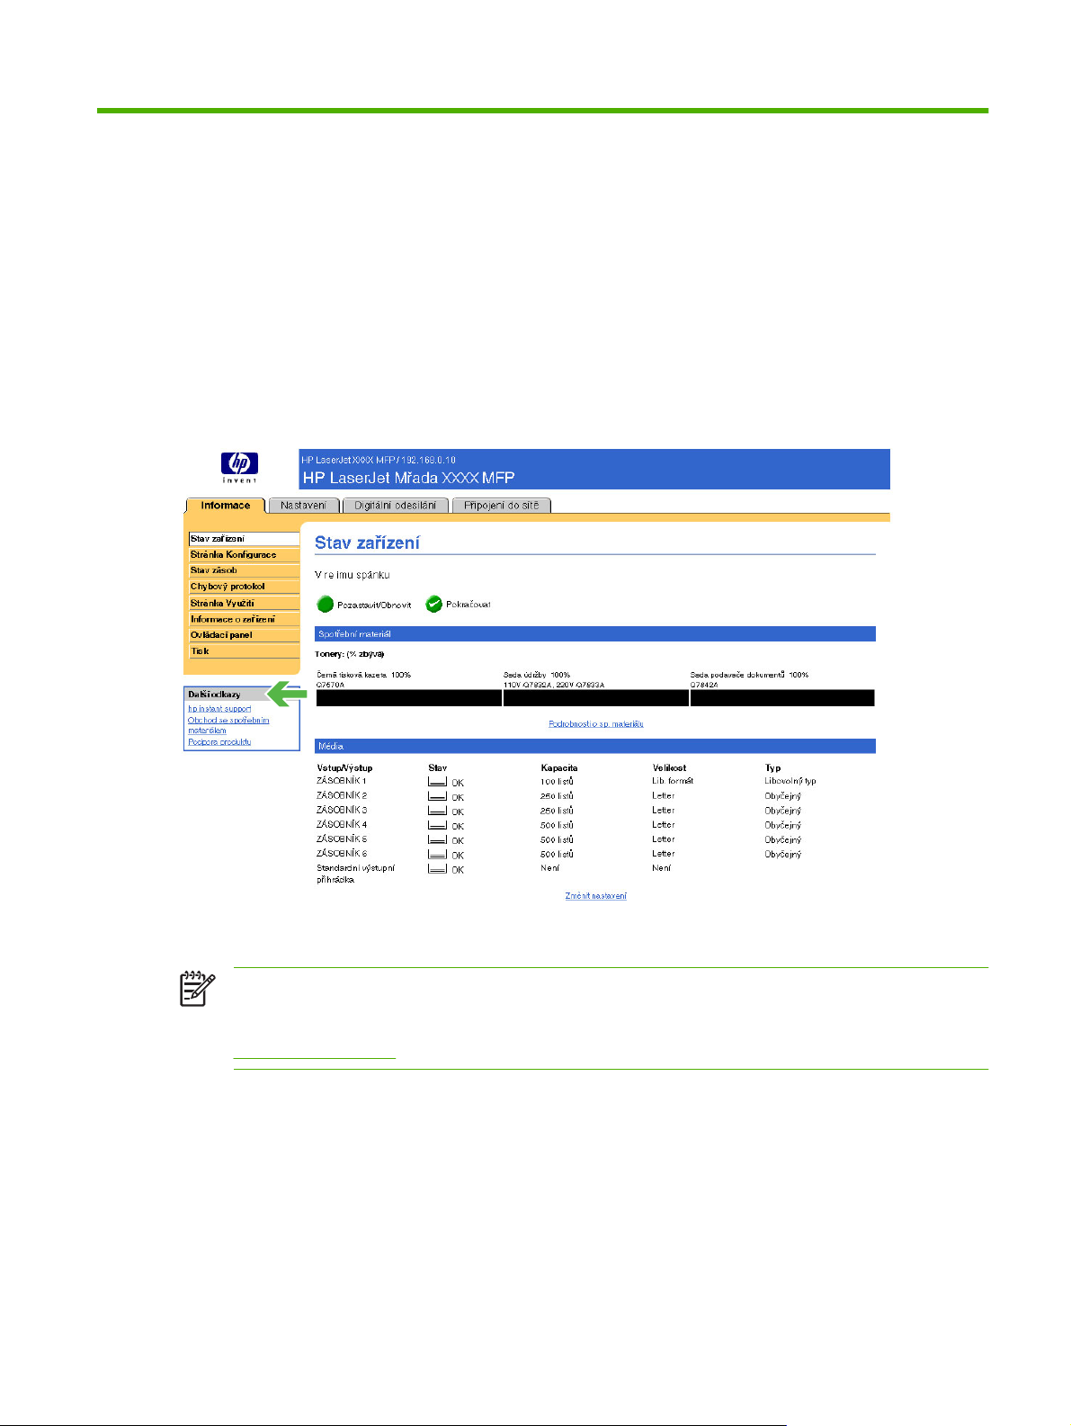Click the green Pozastavit/Obnovit circle icon
The width and height of the screenshot is (1071, 1426).
pyautogui.click(x=326, y=604)
